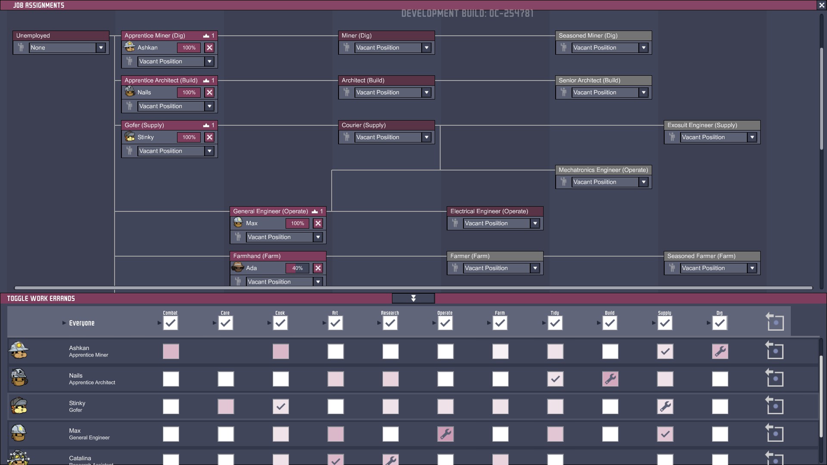Screen dimensions: 827x465
Task: Uncheck Nails' Tidy errand checkbox
Action: coord(555,379)
